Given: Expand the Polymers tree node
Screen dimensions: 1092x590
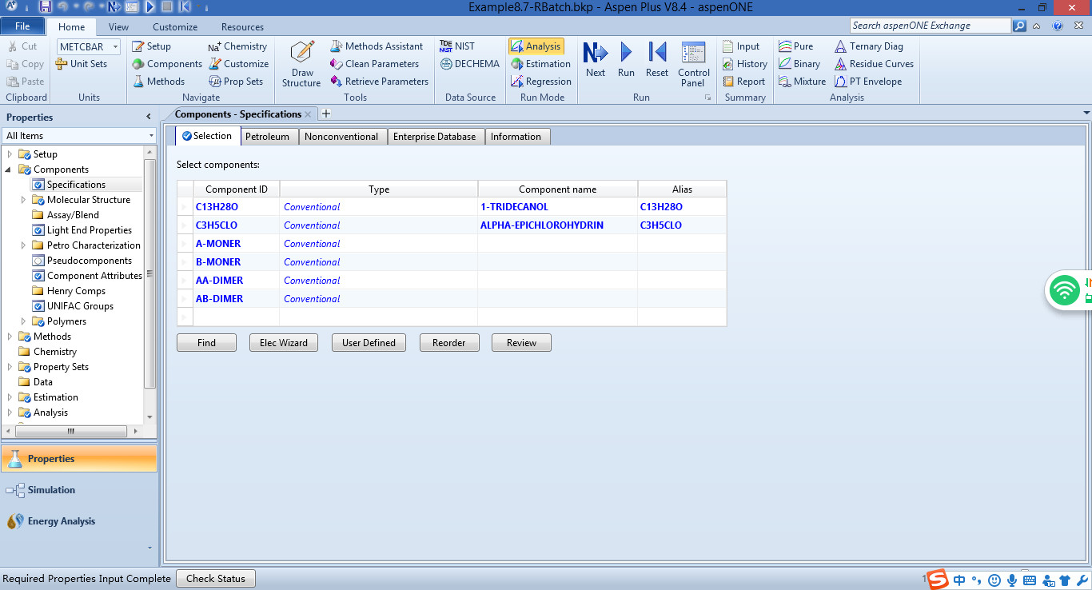Looking at the screenshot, I should [24, 321].
